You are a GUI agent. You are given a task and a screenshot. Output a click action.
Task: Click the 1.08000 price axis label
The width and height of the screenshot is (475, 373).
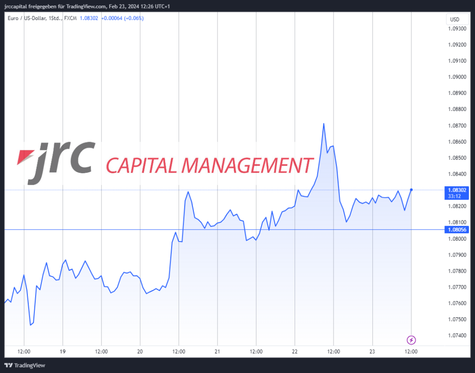tap(457, 239)
